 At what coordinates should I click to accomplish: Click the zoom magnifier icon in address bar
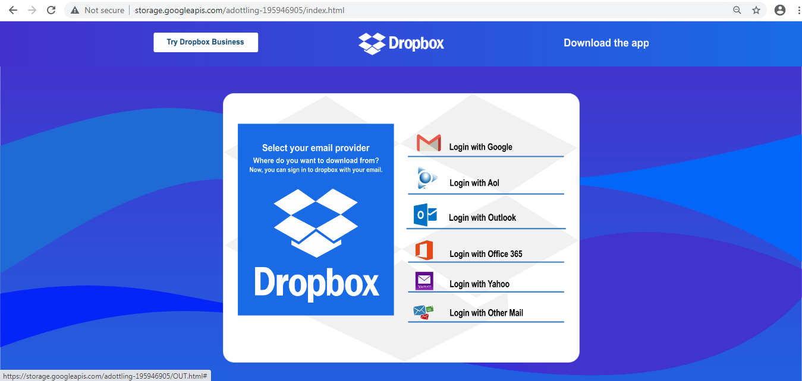(x=737, y=10)
